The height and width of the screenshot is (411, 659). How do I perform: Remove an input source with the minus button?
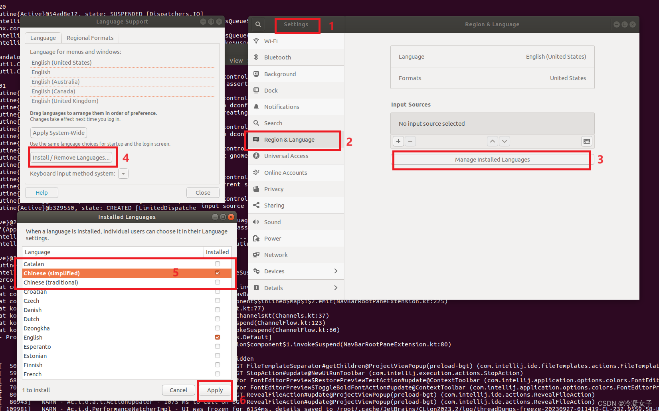click(x=410, y=141)
